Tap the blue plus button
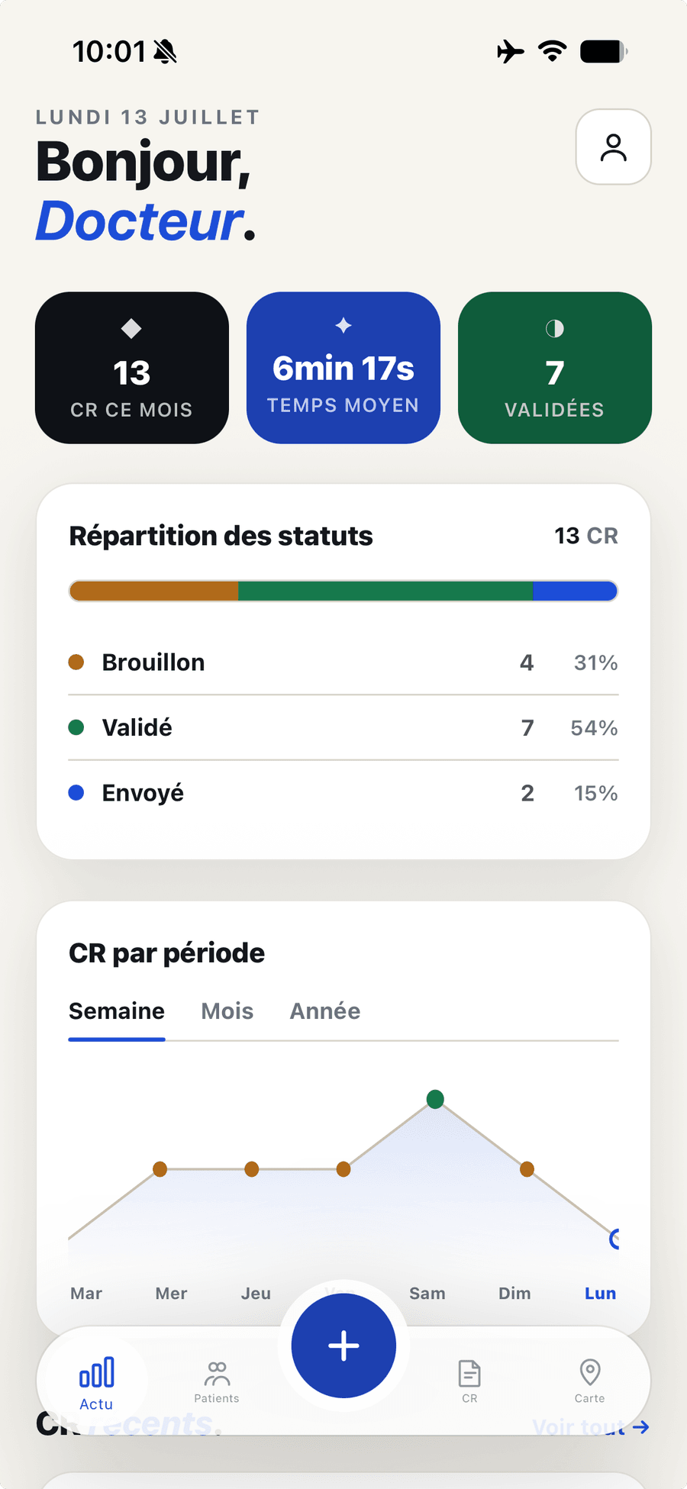 [x=343, y=1346]
